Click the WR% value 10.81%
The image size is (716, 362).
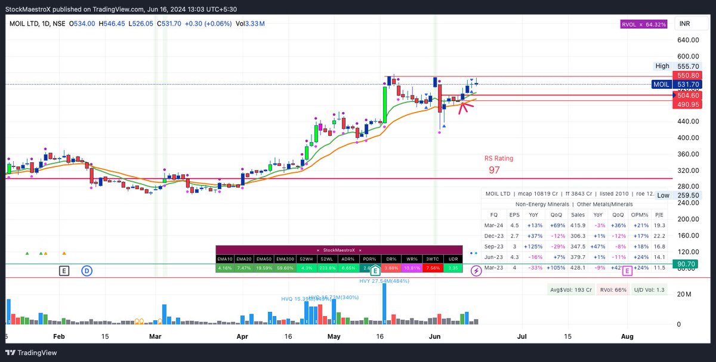click(x=412, y=269)
